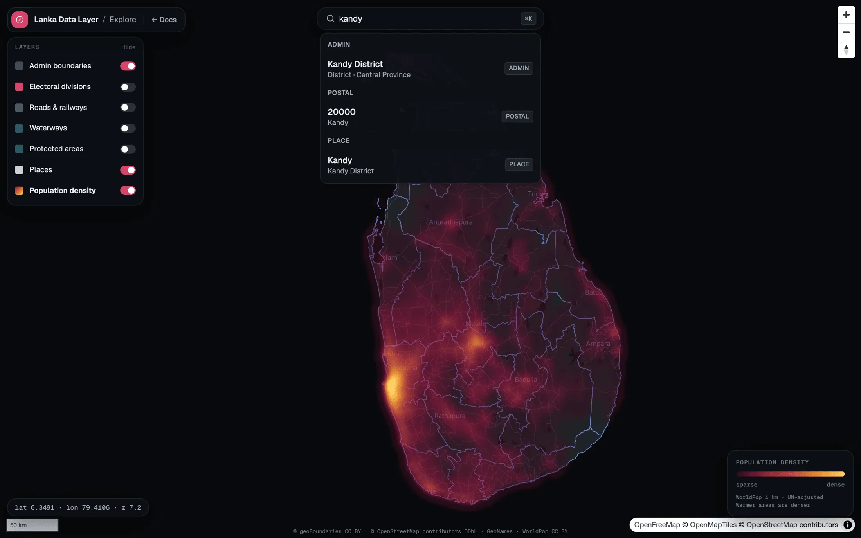Click the search field containing kandy
Image resolution: width=861 pixels, height=538 pixels.
coord(430,18)
